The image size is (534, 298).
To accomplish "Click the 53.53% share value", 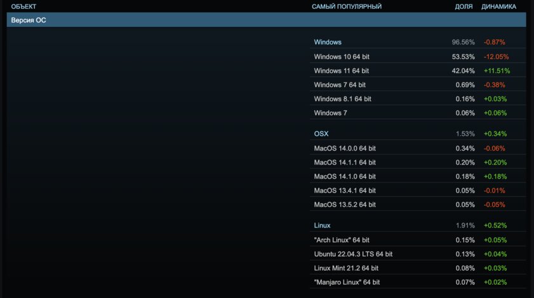I will point(463,57).
